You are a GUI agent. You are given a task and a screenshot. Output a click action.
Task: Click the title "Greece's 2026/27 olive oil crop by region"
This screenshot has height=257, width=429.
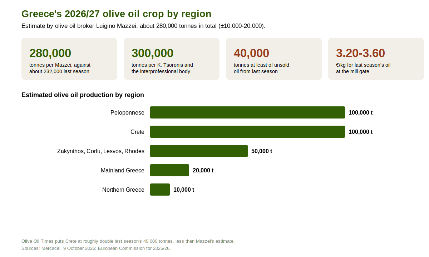click(x=117, y=14)
